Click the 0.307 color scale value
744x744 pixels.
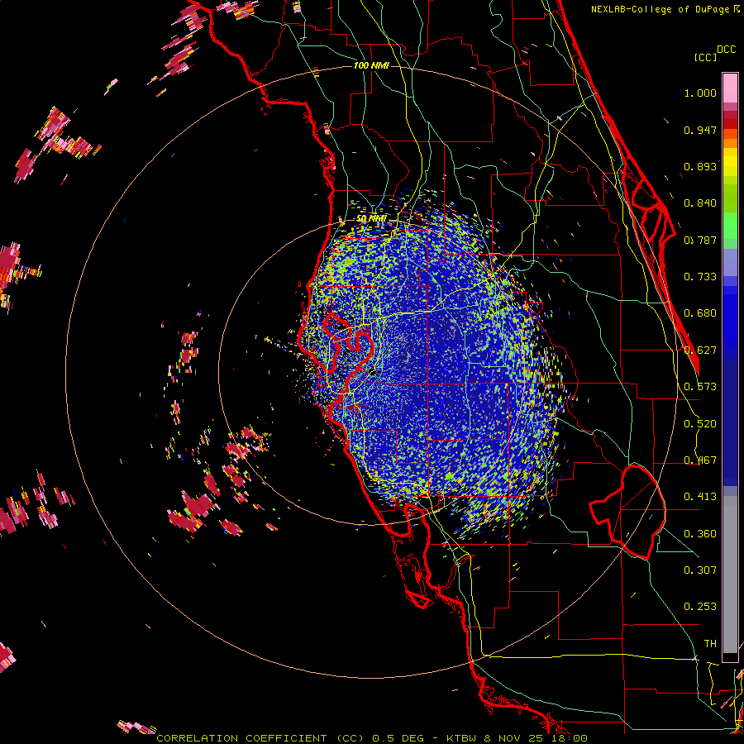[x=700, y=570]
